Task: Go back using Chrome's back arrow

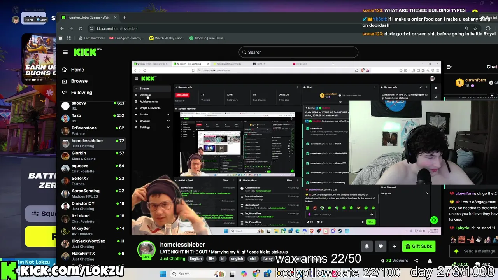Action: [x=62, y=28]
